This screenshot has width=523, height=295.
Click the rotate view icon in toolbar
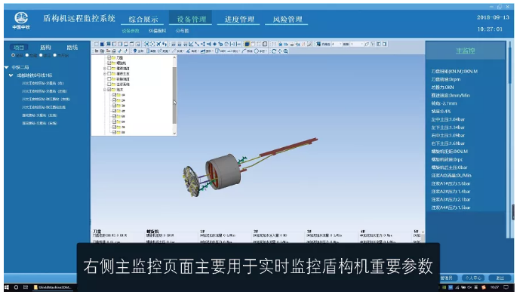tap(273, 51)
